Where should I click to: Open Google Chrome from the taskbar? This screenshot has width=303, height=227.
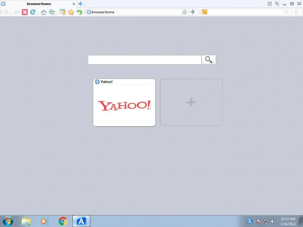coord(63,221)
